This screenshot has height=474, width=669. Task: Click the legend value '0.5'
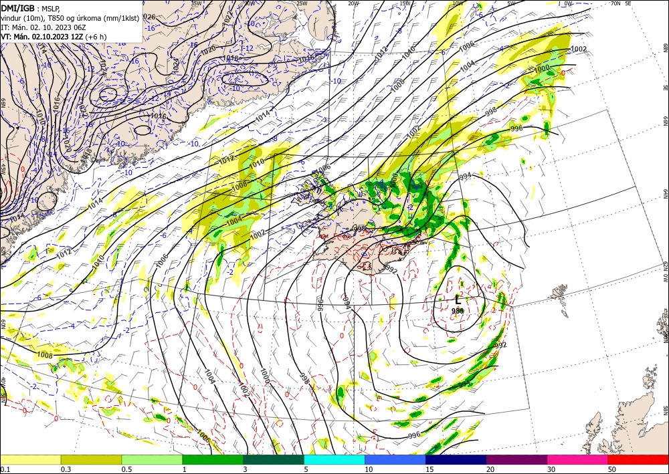coord(126,469)
